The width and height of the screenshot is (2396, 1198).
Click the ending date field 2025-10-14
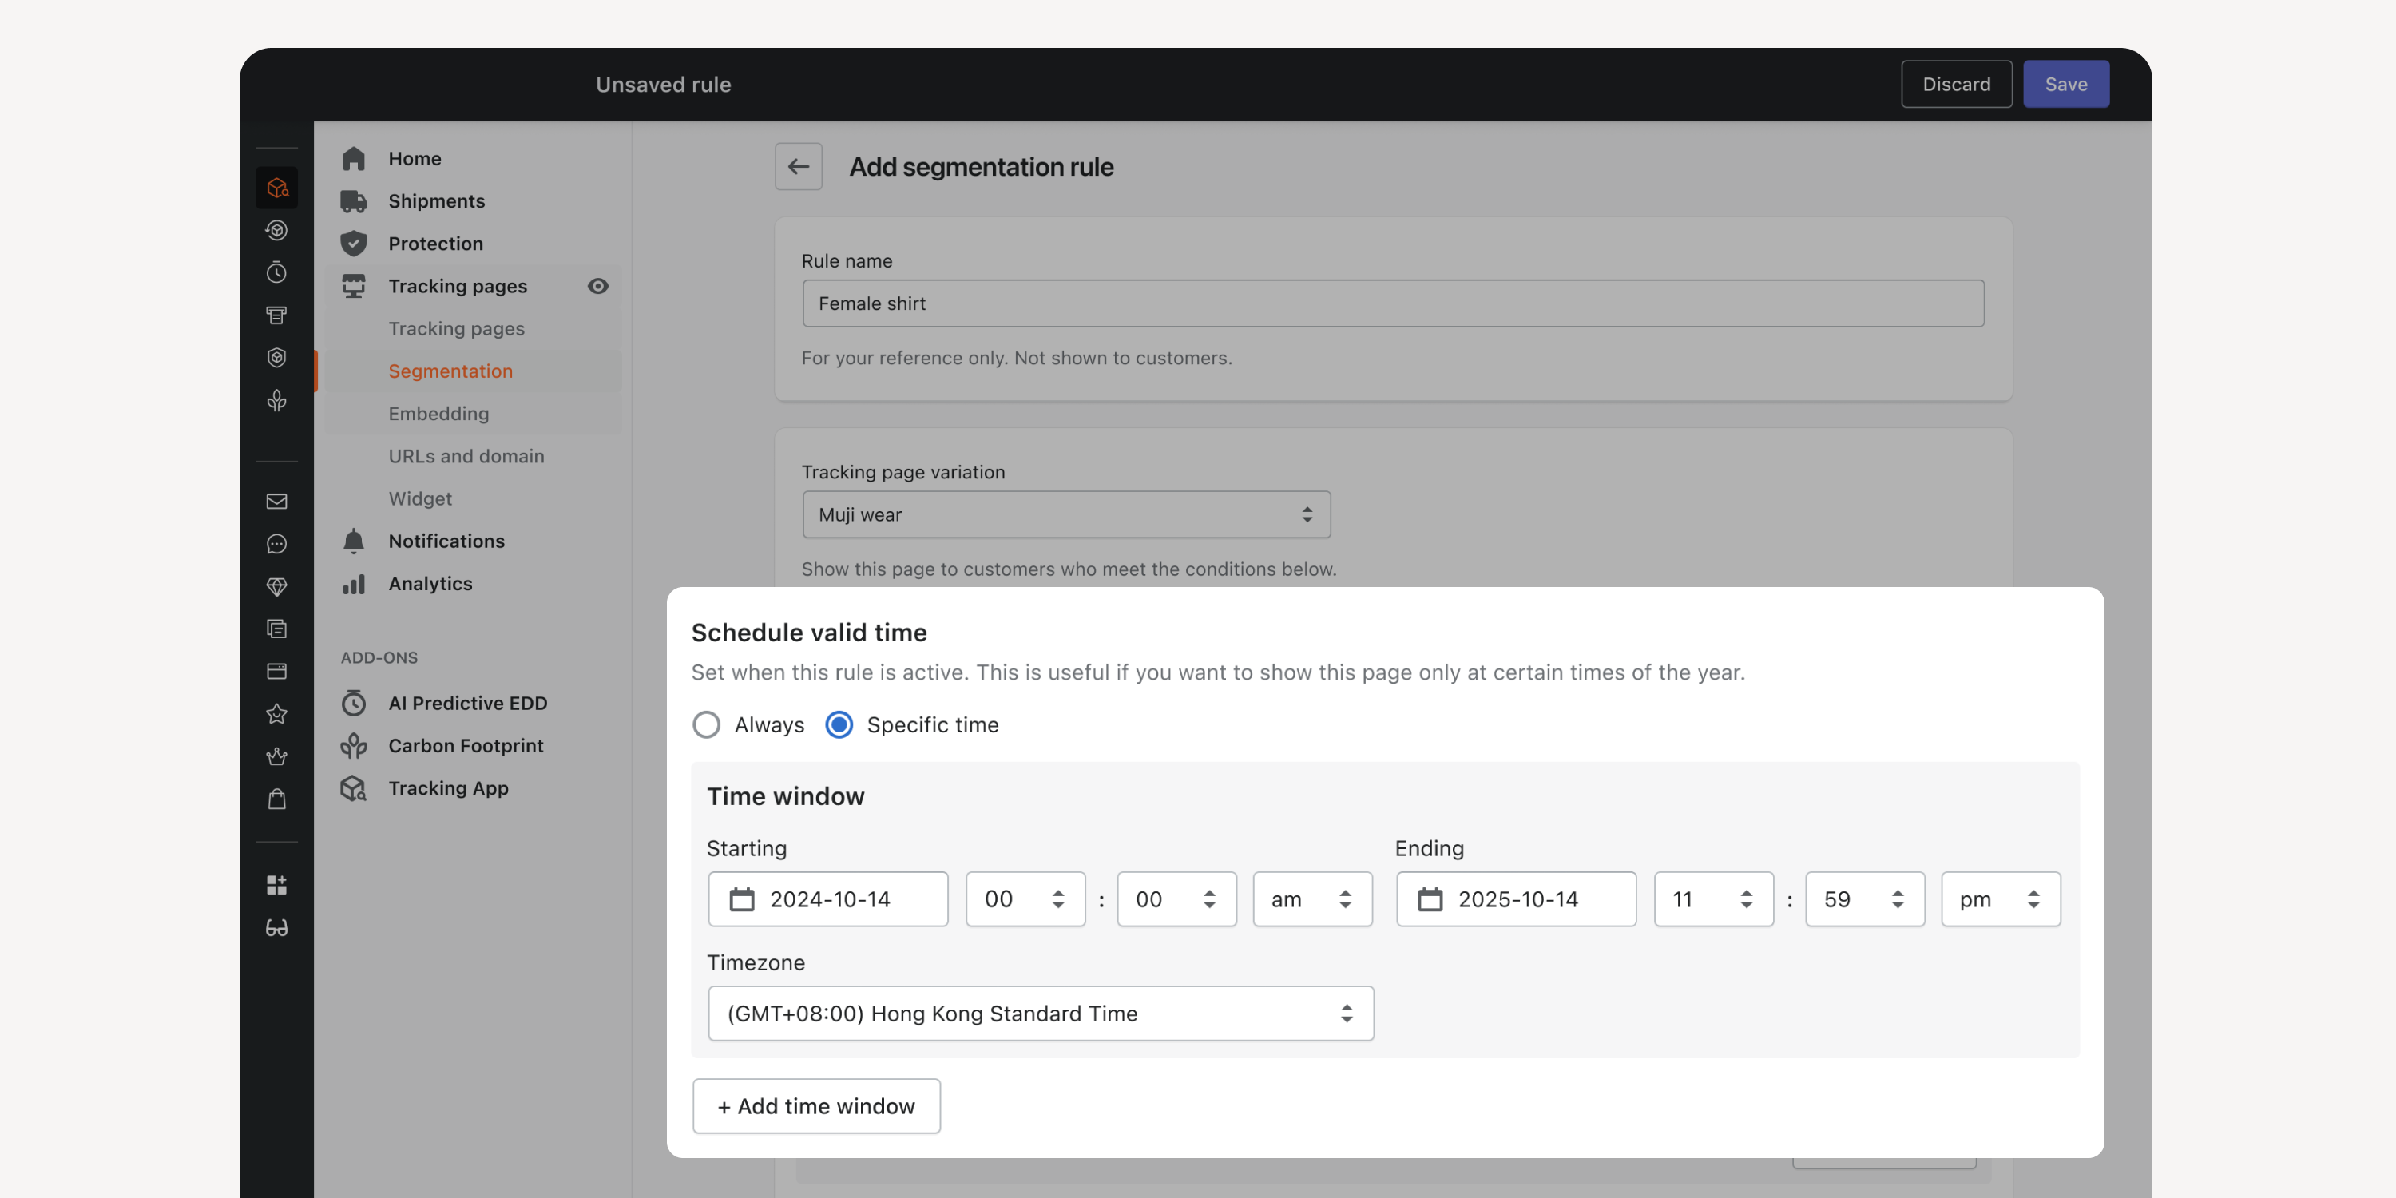pos(1515,899)
